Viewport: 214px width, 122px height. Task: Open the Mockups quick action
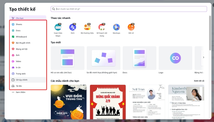116,27
